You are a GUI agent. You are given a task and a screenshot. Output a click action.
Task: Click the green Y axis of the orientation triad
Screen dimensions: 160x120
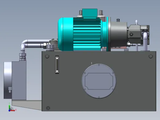[9, 107]
